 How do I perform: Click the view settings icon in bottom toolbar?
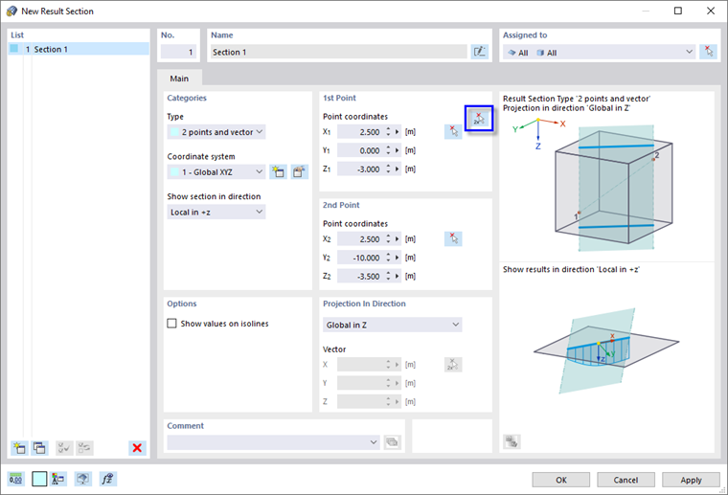coord(82,479)
